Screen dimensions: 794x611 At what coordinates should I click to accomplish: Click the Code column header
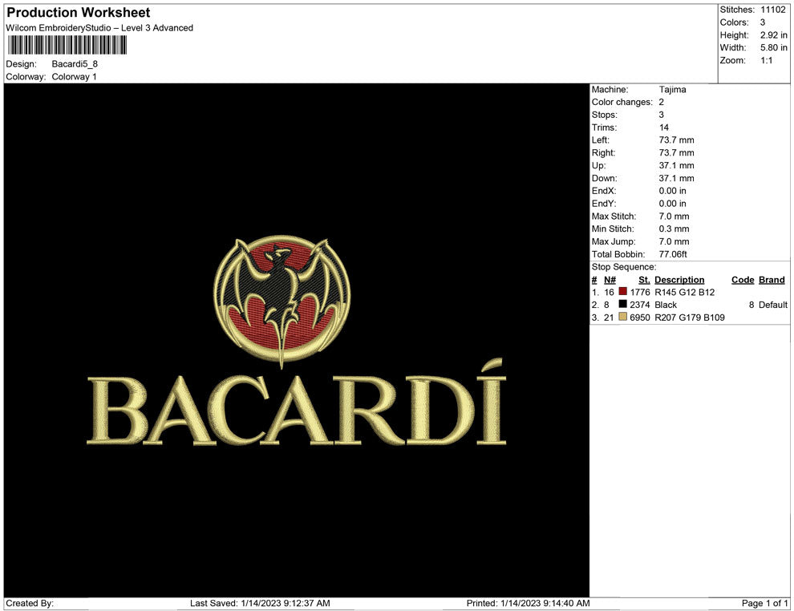743,279
